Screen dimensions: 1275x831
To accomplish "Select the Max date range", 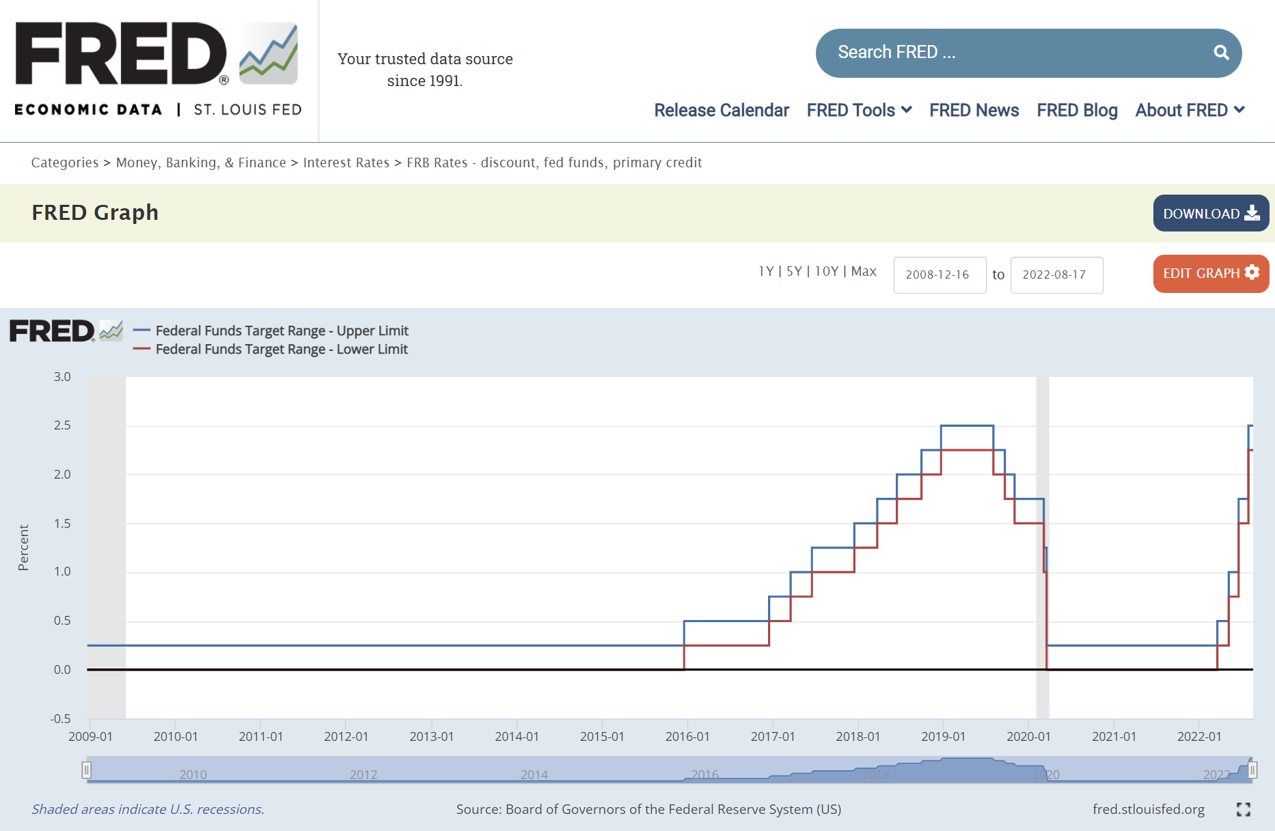I will [x=864, y=271].
